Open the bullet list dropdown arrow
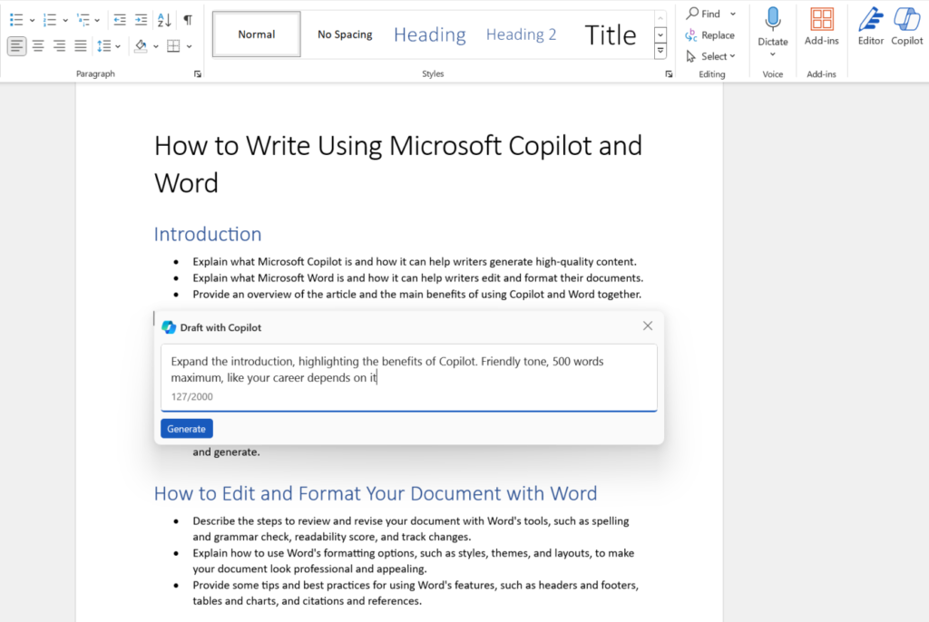929x622 pixels. 33,20
